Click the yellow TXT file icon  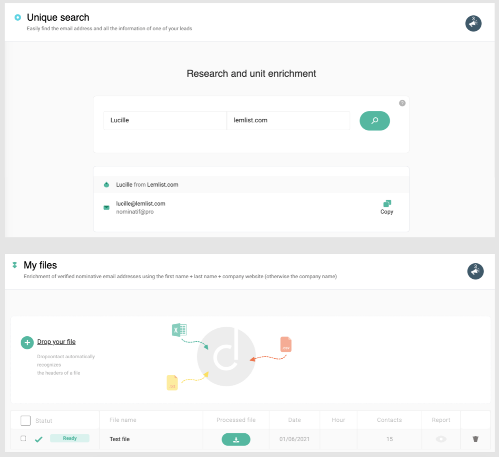pyautogui.click(x=172, y=382)
